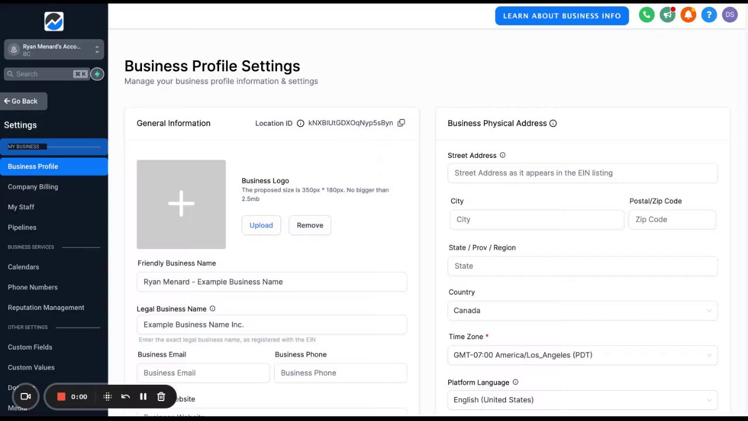The image size is (748, 421).
Task: Expand the Time Zone dropdown
Action: (x=582, y=355)
